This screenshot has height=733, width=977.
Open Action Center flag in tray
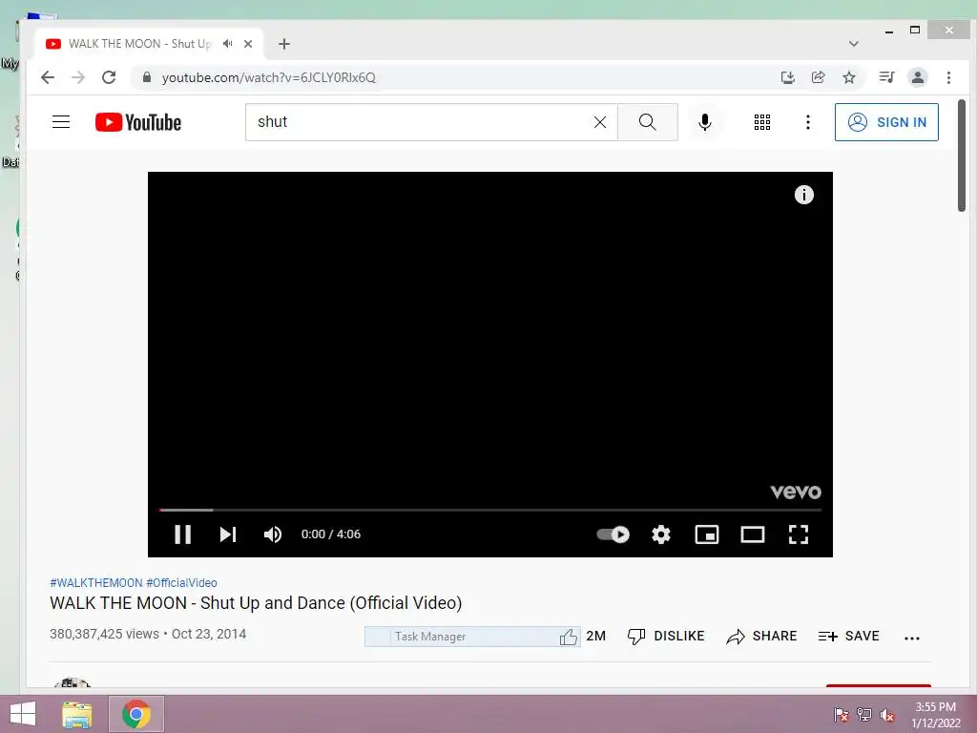pyautogui.click(x=842, y=715)
